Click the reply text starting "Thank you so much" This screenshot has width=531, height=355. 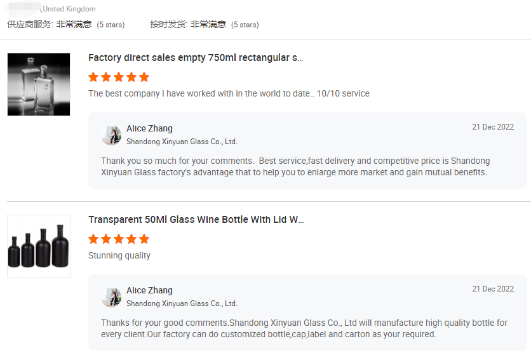coord(295,166)
